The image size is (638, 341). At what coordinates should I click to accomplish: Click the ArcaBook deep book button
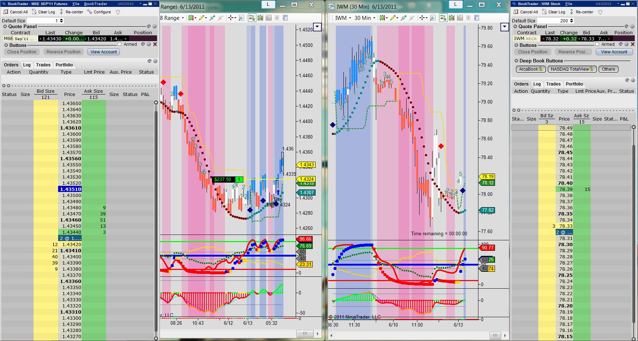(530, 69)
